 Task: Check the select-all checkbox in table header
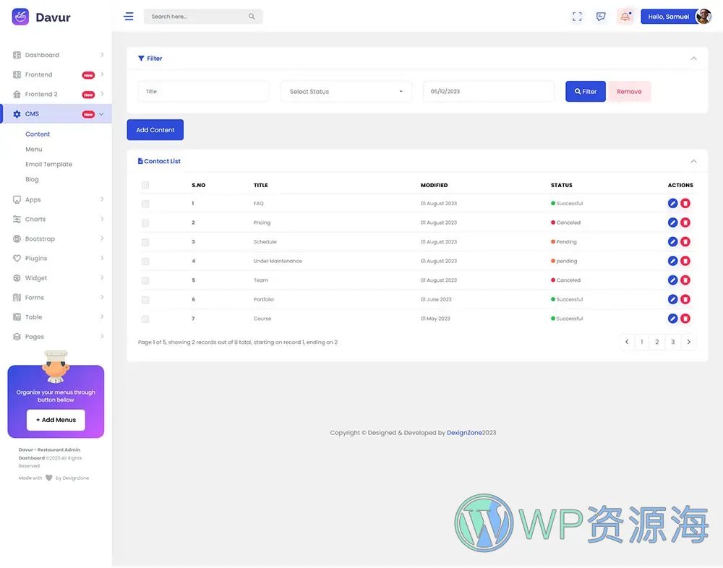pos(145,184)
